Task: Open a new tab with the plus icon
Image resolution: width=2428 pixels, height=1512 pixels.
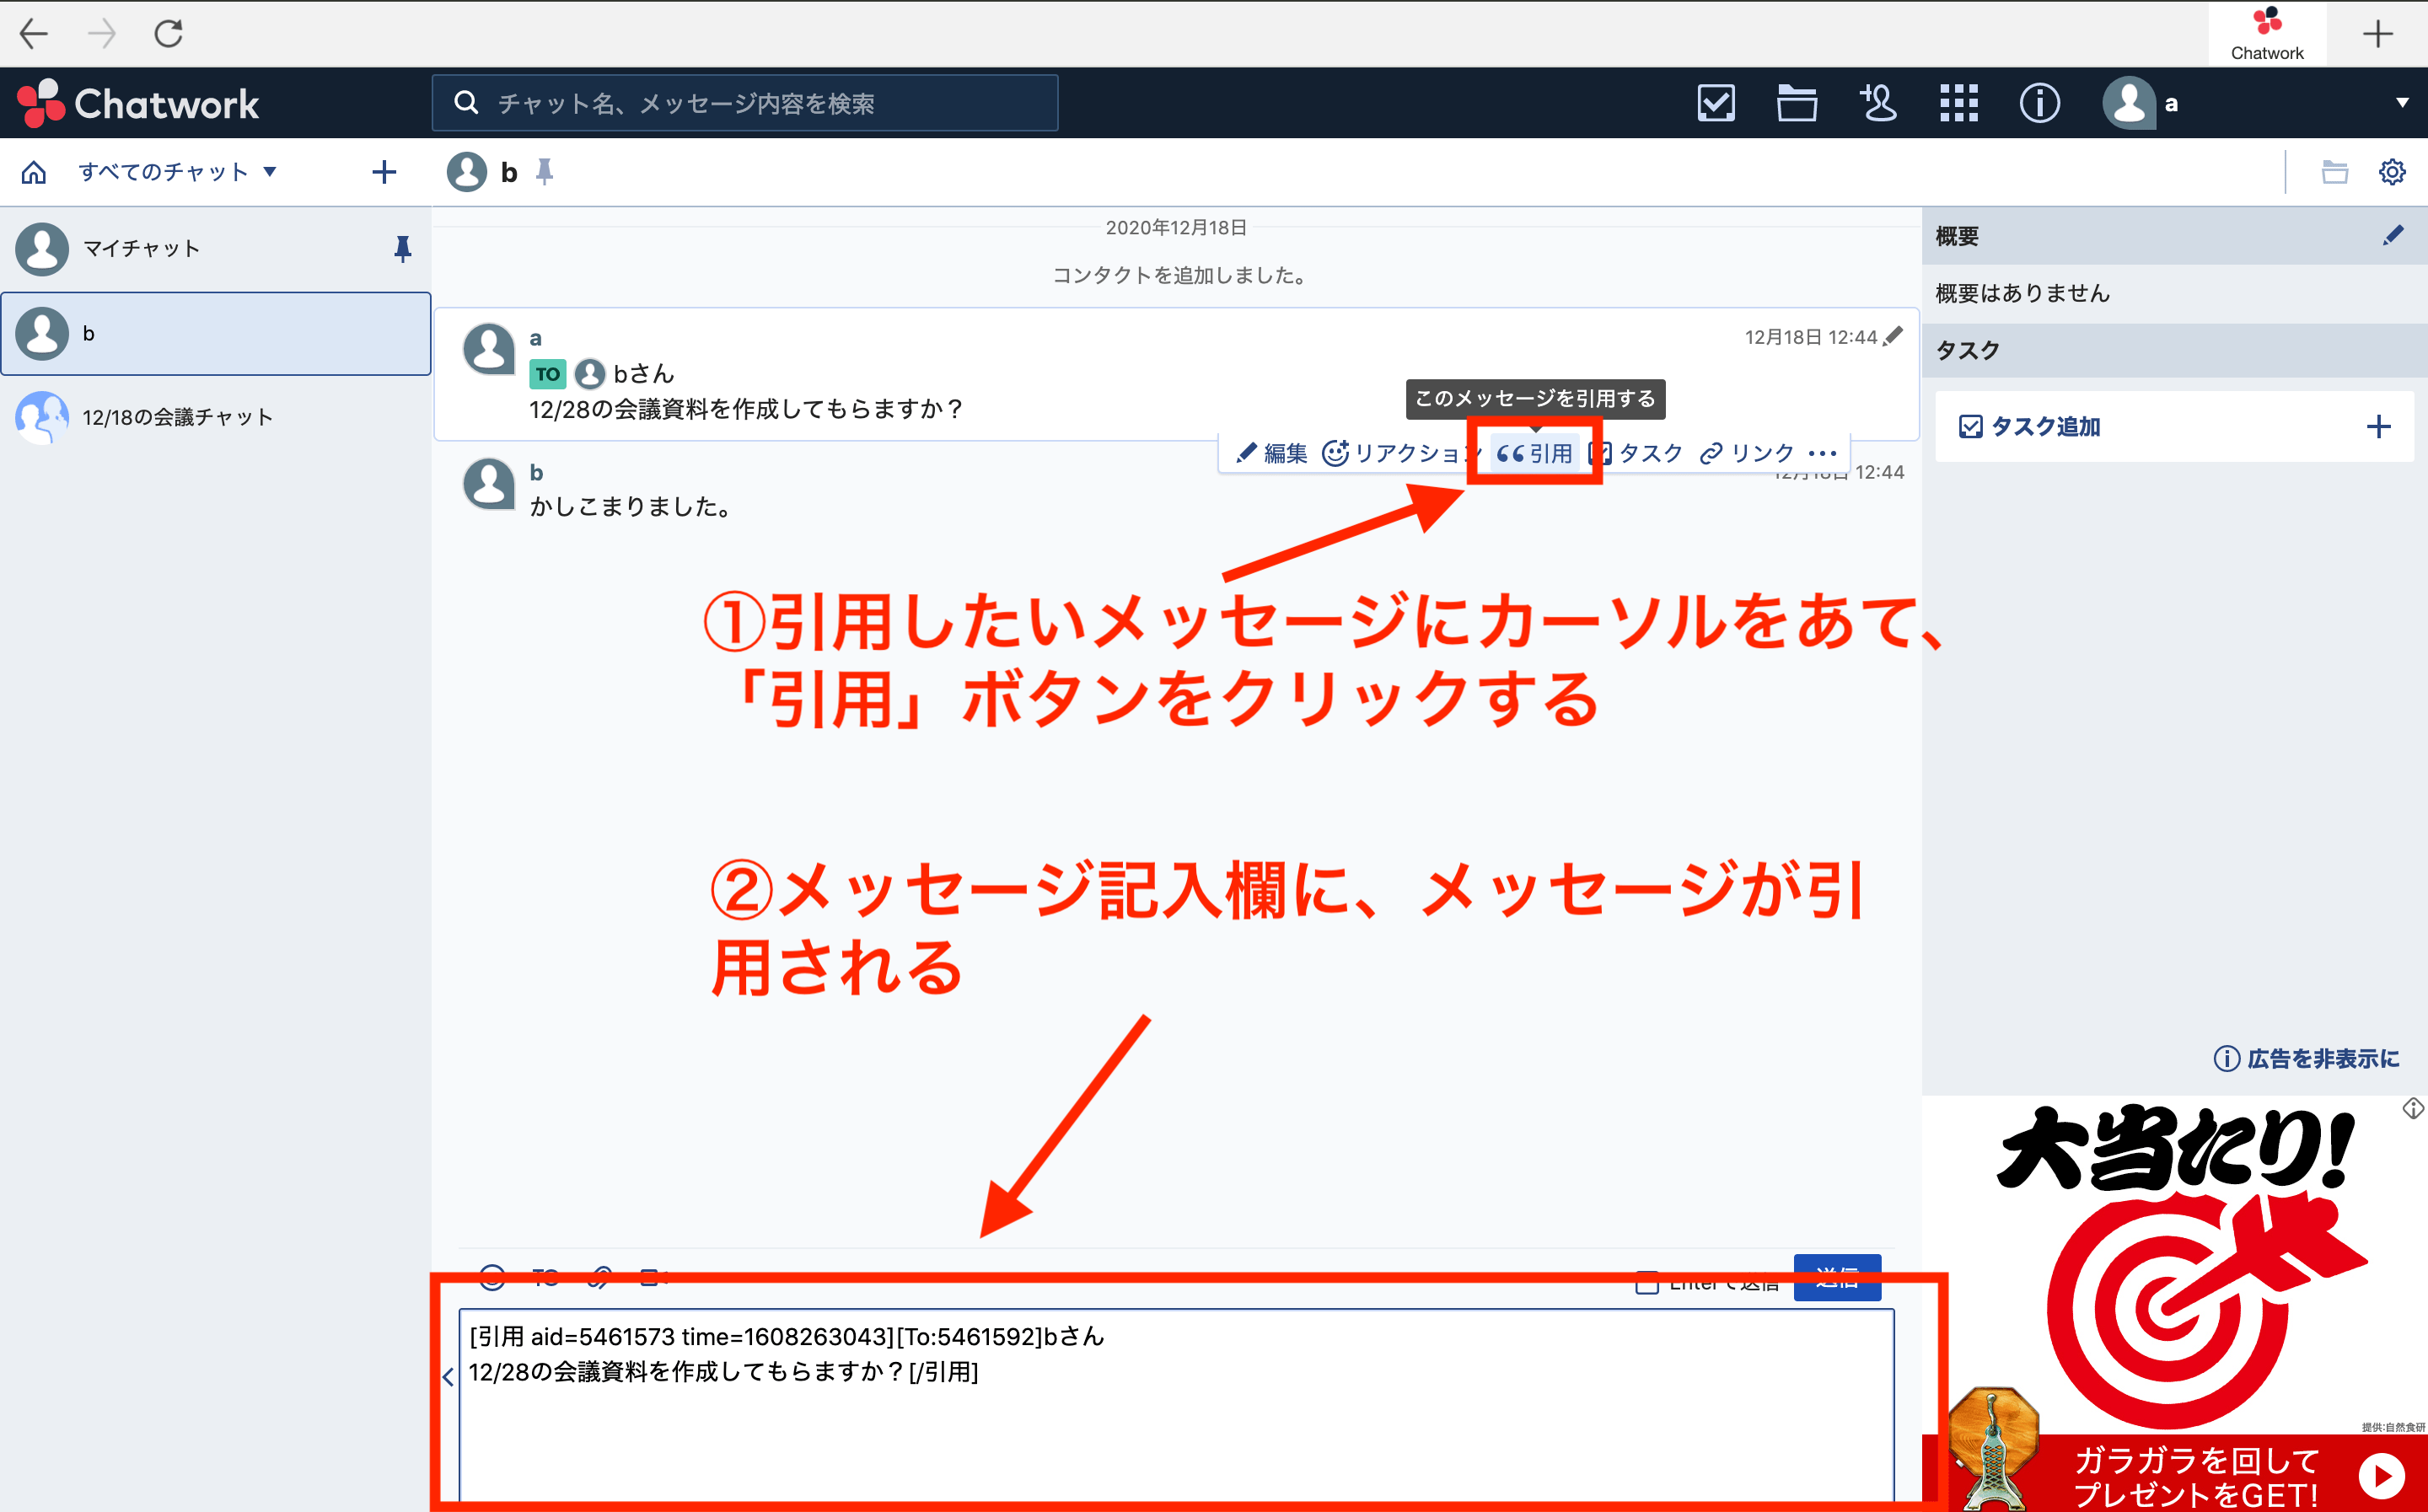Action: 2377,34
